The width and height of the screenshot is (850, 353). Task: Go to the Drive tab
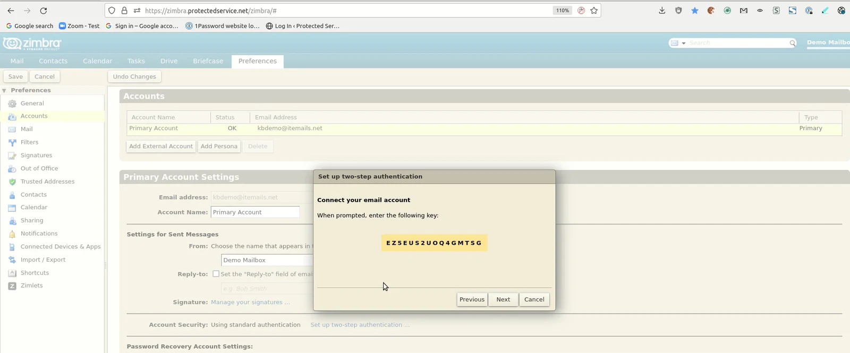coord(169,61)
